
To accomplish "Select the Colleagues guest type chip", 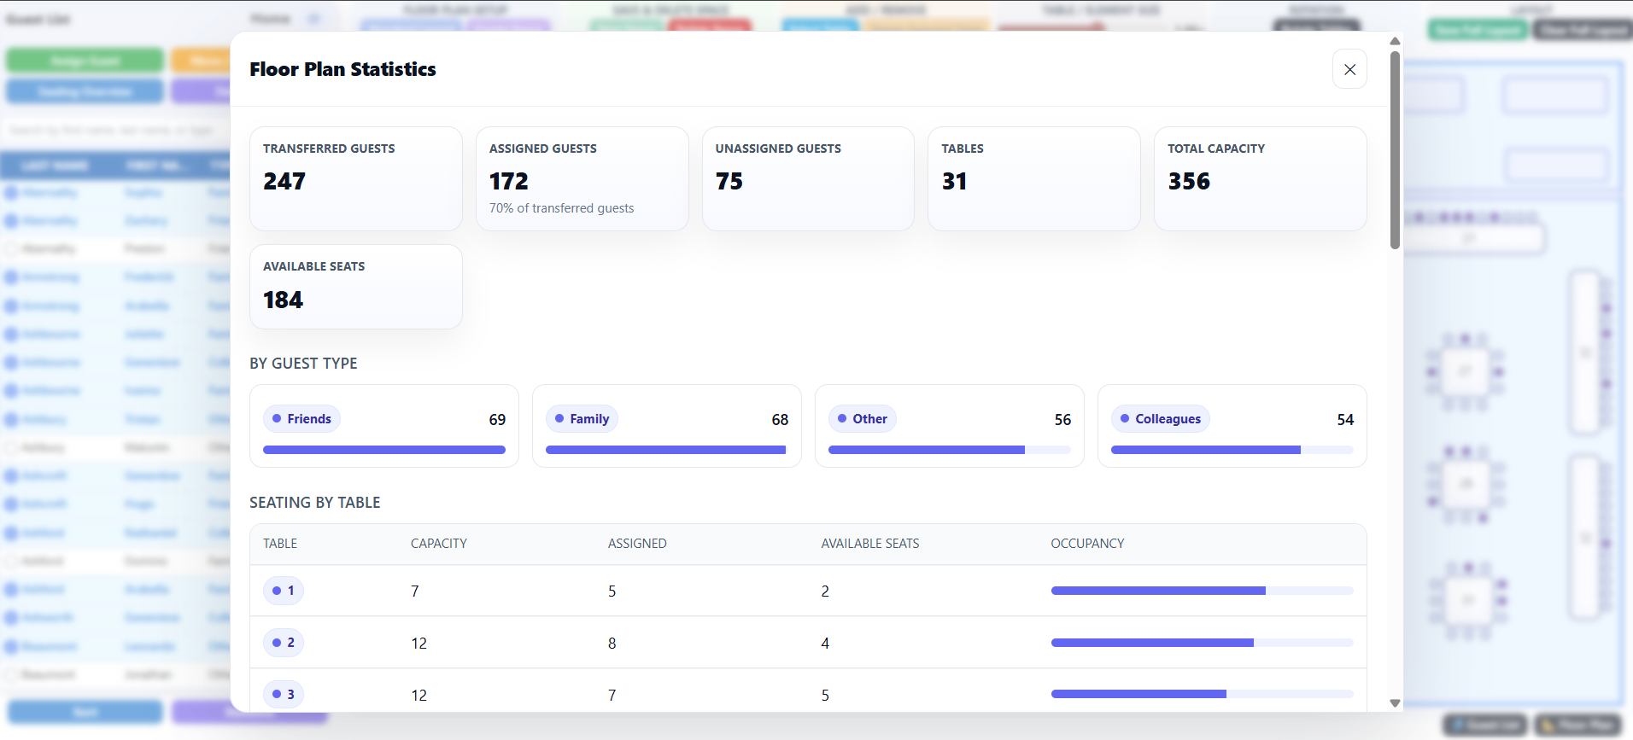I will tap(1161, 419).
